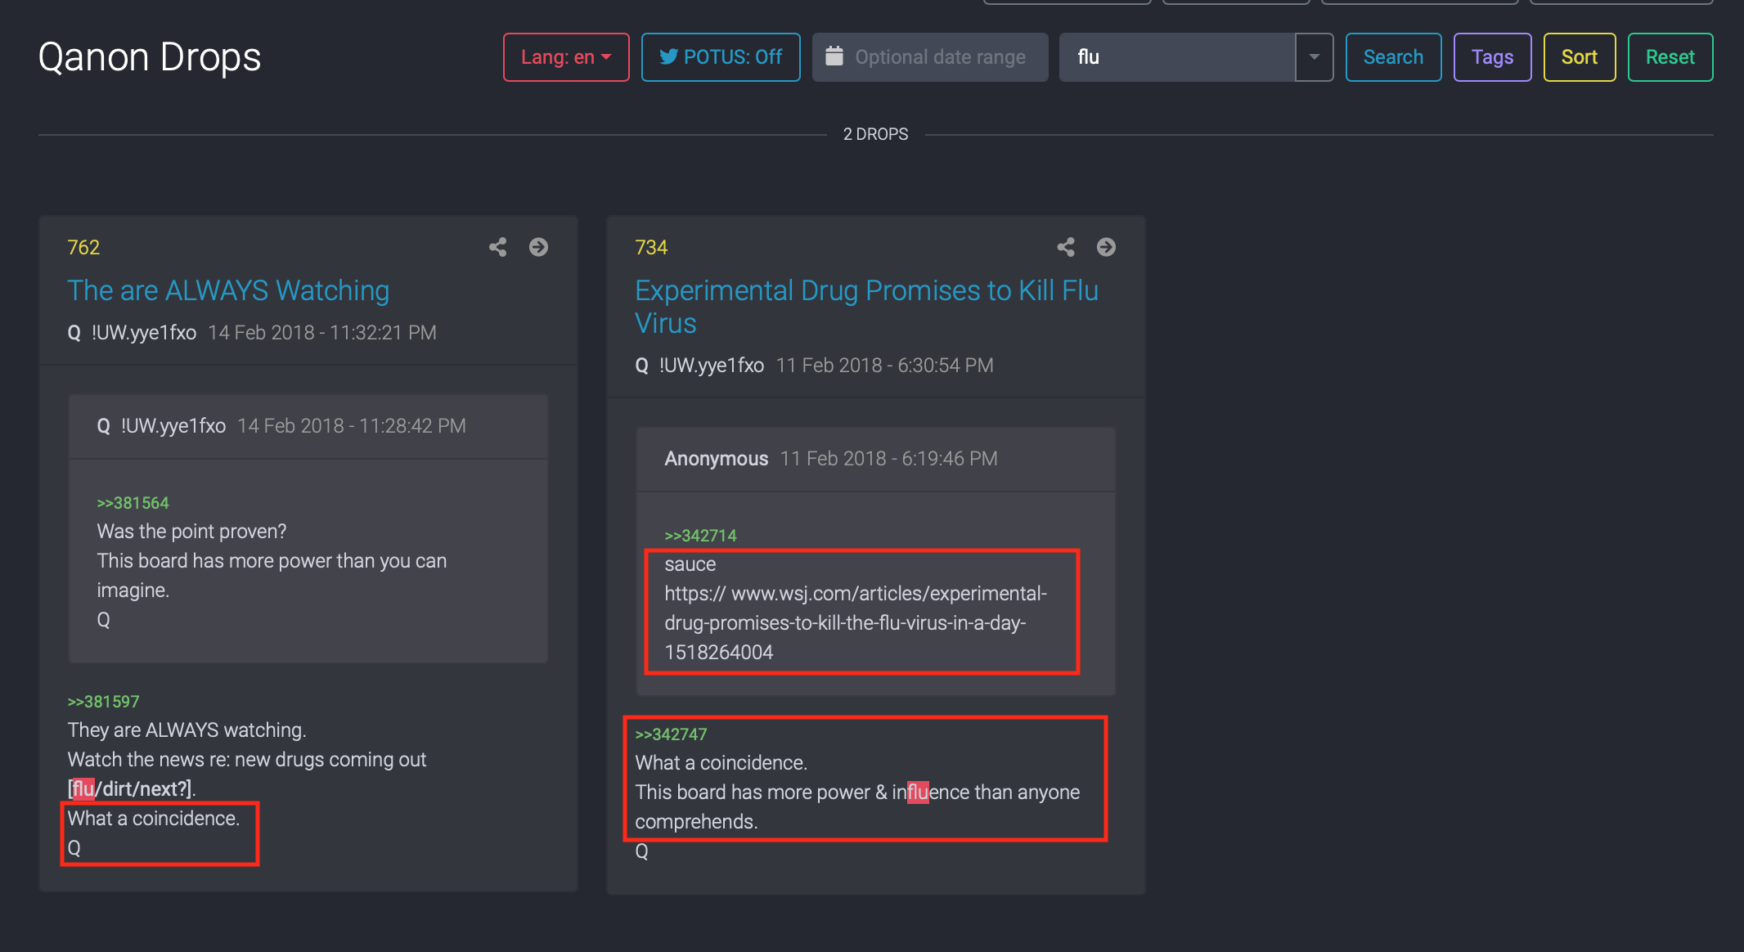Expand the search field dropdown arrow
The image size is (1744, 952).
[x=1314, y=57]
